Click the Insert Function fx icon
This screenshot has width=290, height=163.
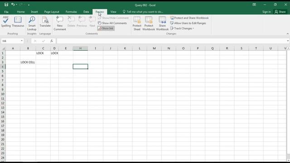(x=52, y=41)
